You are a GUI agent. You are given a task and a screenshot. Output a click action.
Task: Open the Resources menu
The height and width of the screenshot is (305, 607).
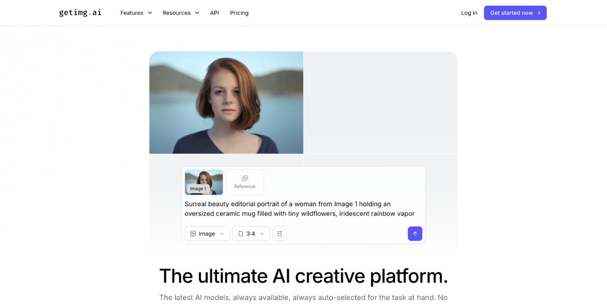[x=176, y=13]
